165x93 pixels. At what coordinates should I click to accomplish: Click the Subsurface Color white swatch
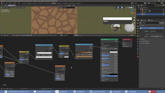[x=113, y=52]
